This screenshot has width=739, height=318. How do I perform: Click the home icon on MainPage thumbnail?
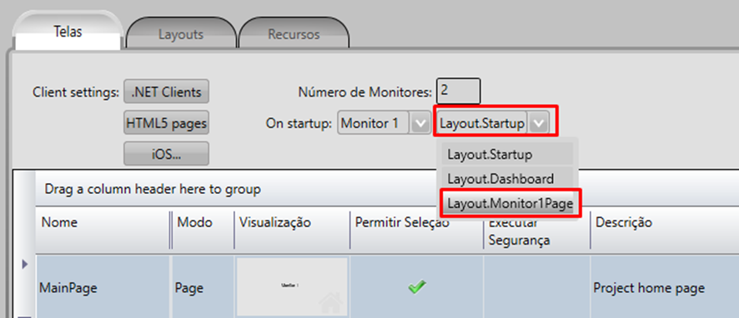pyautogui.click(x=331, y=304)
